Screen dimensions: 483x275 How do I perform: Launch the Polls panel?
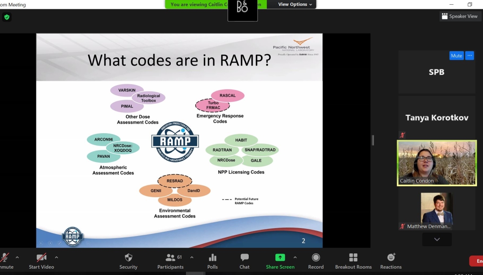[213, 261]
